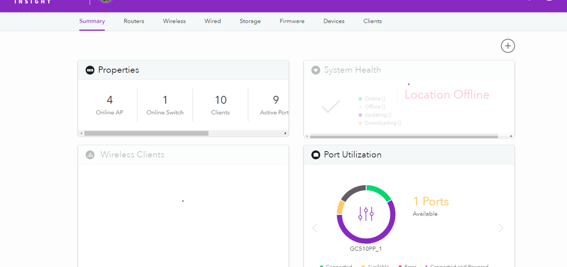Switch to the Wireless tab
This screenshot has width=567, height=267.
click(x=174, y=22)
